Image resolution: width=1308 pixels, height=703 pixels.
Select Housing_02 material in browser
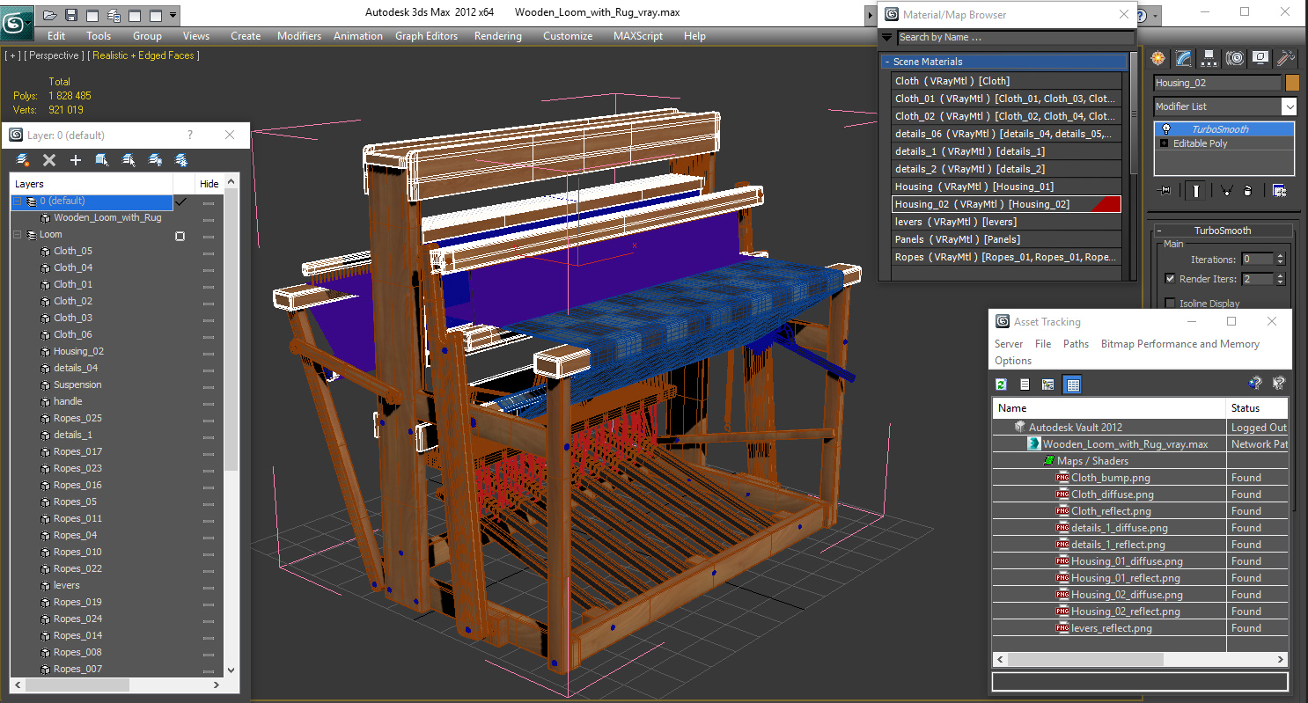pos(1006,204)
